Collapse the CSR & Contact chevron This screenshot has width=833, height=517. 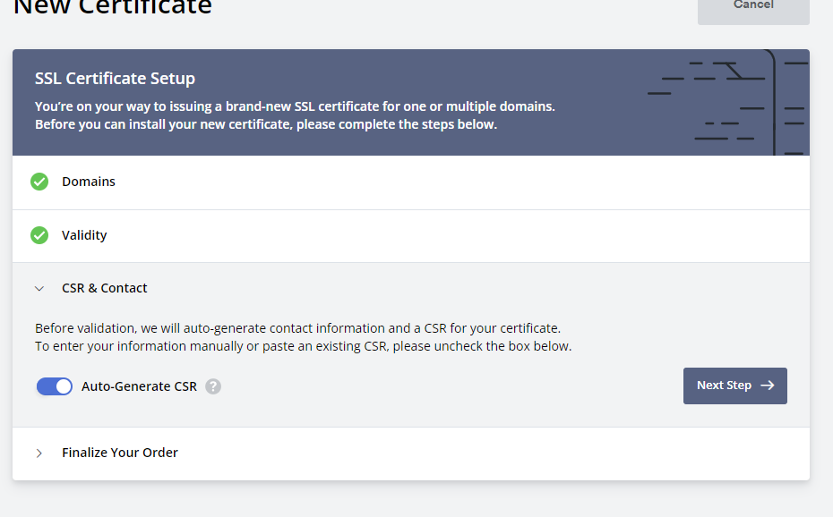tap(39, 288)
